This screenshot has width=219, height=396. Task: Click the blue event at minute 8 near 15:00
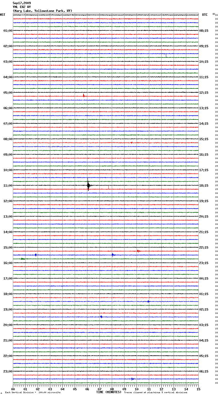click(x=113, y=255)
